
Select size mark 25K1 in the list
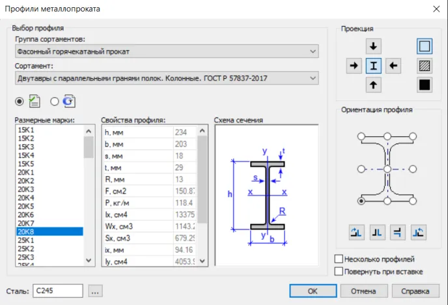pyautogui.click(x=26, y=240)
